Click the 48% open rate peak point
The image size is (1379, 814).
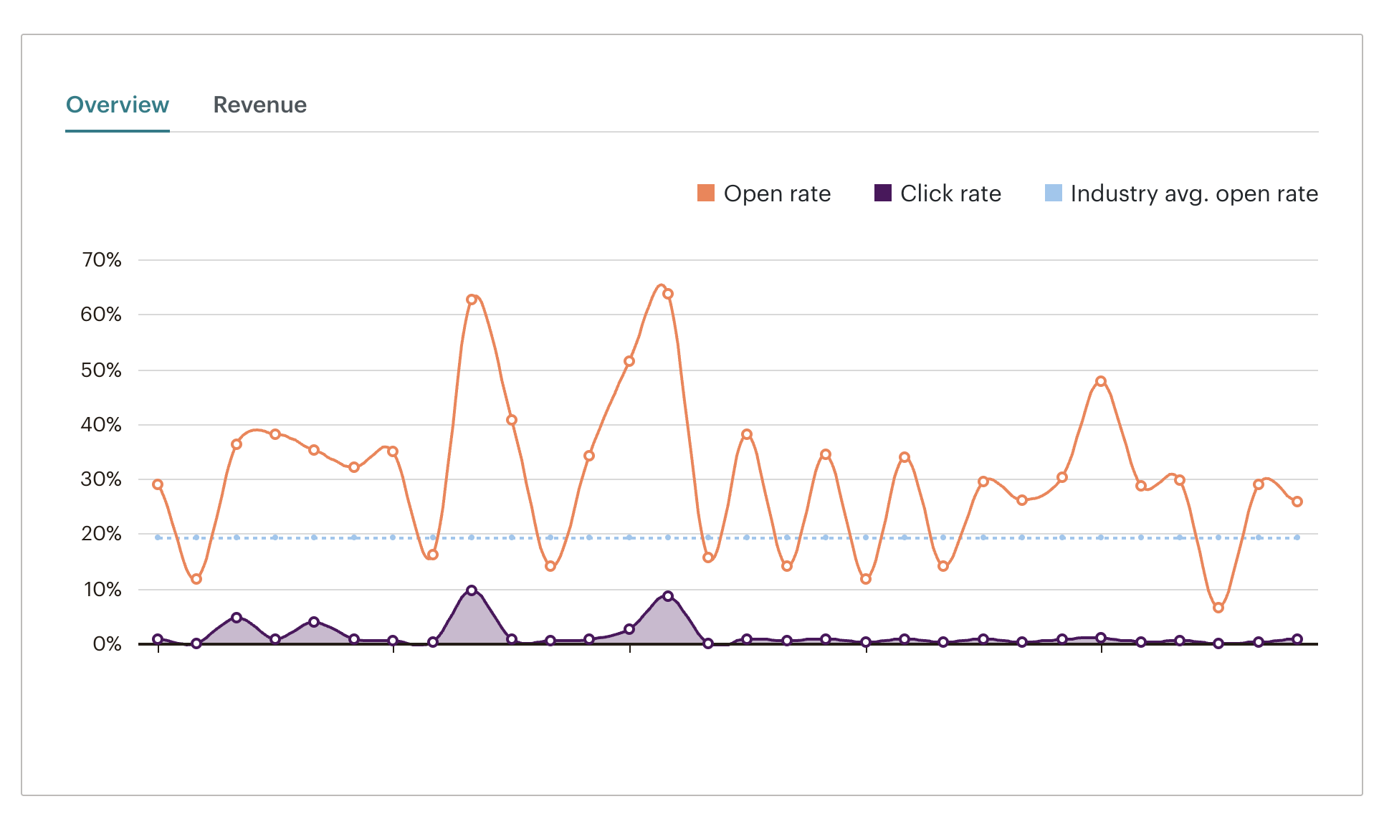1101,381
